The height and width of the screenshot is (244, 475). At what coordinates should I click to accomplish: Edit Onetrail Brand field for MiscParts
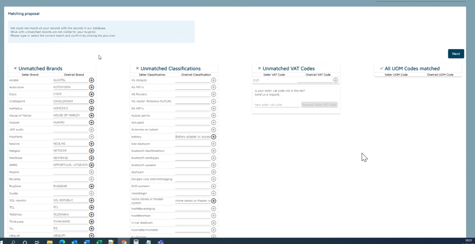click(70, 137)
